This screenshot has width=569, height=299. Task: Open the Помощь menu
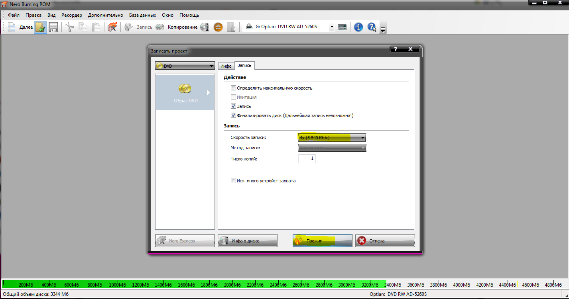189,15
